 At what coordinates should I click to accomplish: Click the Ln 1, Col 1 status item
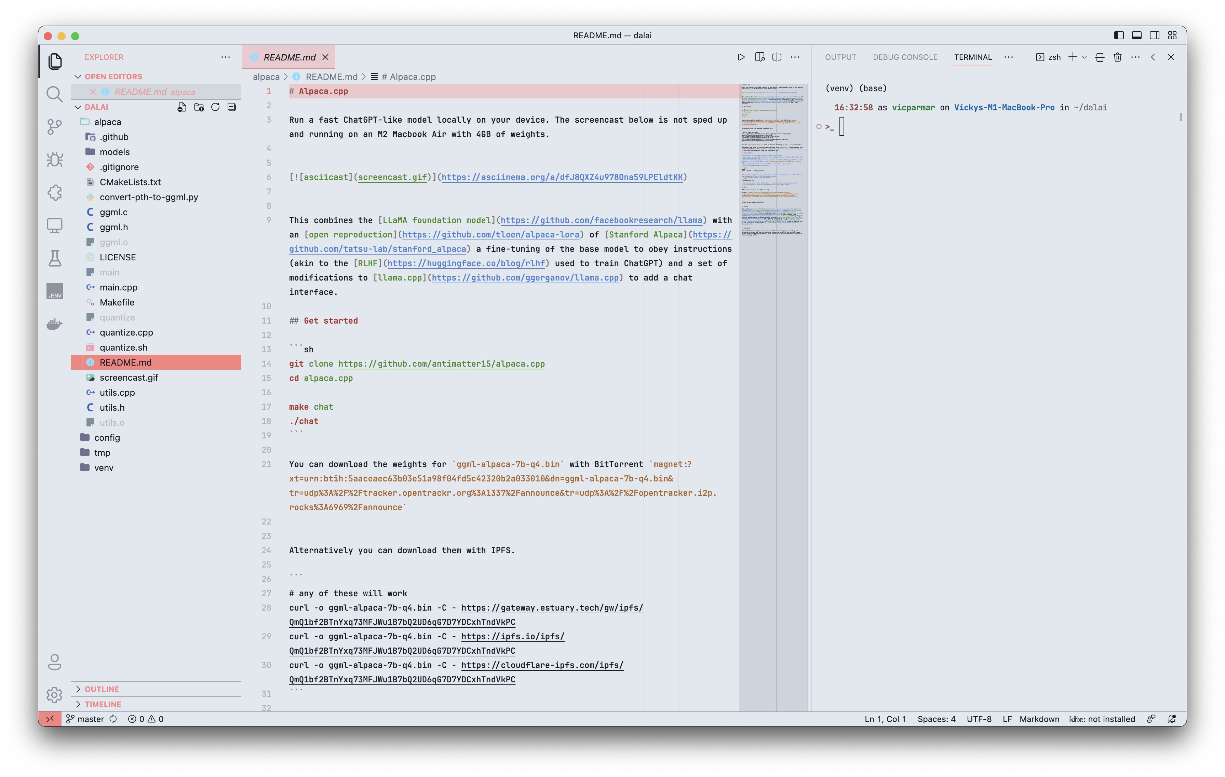point(885,719)
